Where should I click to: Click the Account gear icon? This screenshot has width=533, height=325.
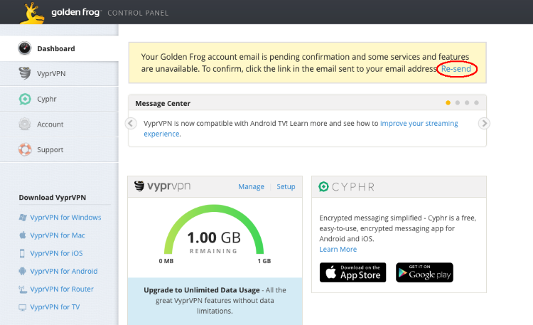(x=24, y=124)
